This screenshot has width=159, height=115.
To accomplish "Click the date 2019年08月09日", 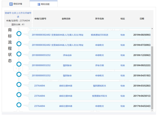I will [142, 35].
